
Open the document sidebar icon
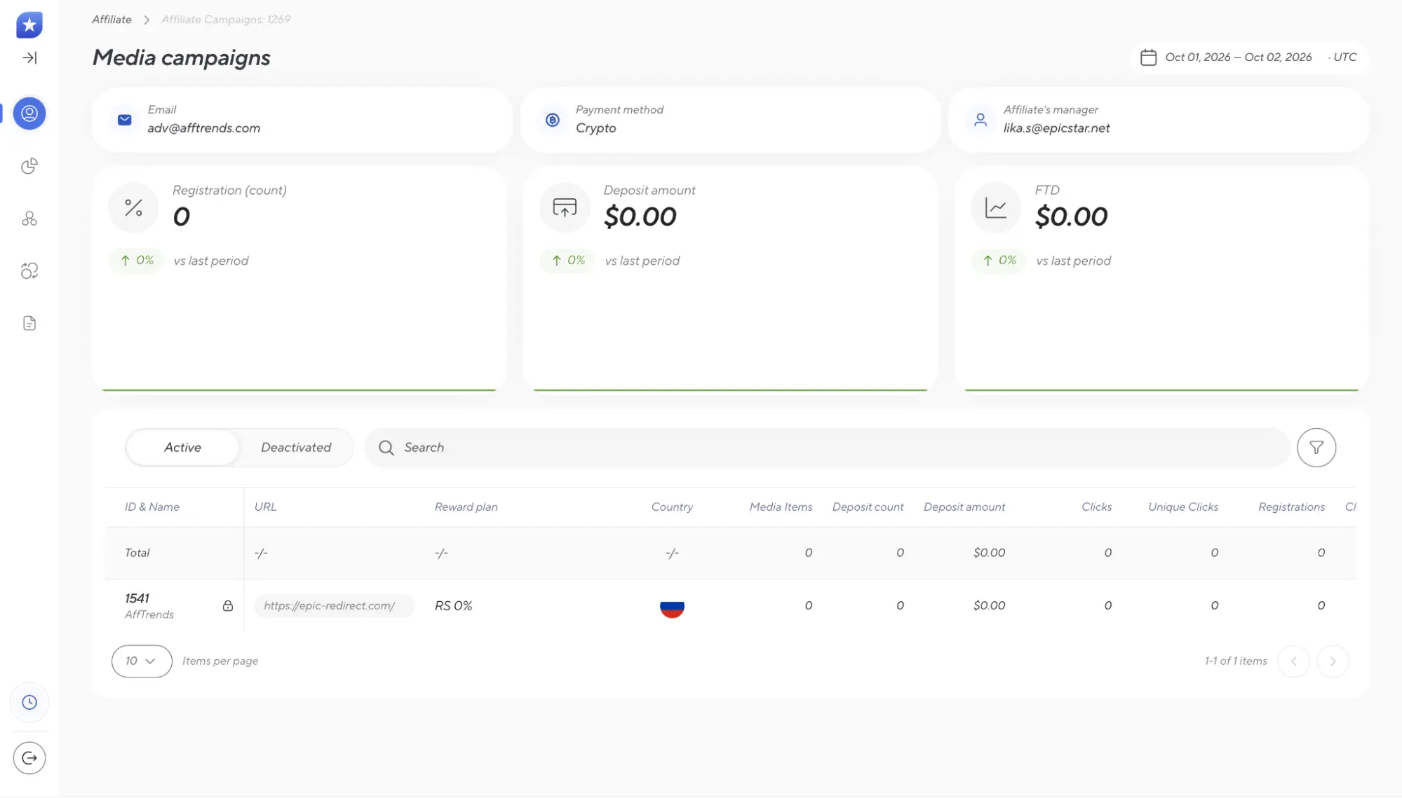(29, 323)
